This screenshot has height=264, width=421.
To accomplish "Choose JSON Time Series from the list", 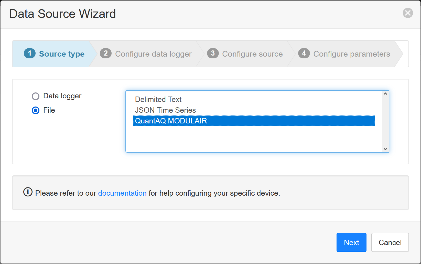I will (254, 110).
